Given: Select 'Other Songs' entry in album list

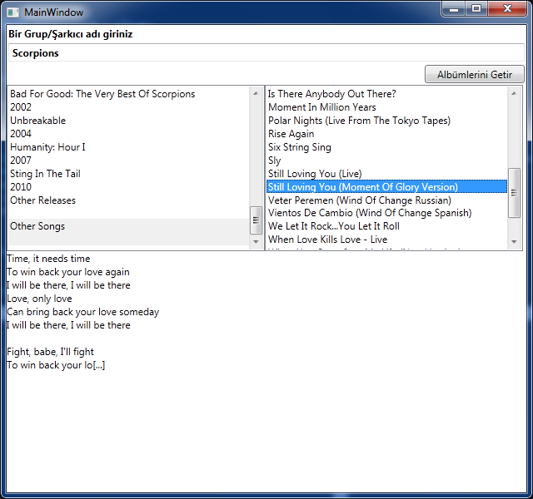Looking at the screenshot, I should click(37, 226).
